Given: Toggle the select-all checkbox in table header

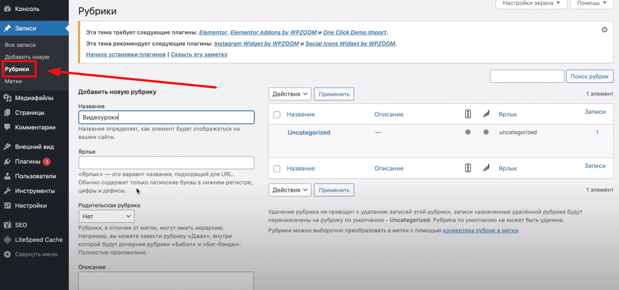Looking at the screenshot, I should [x=277, y=115].
